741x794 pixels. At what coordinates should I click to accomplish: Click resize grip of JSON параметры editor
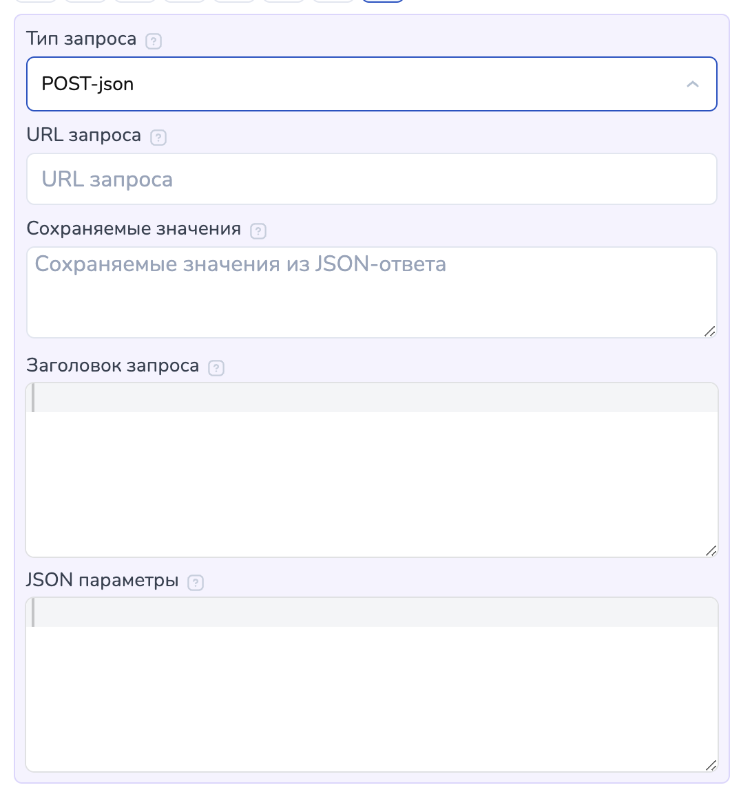click(711, 765)
